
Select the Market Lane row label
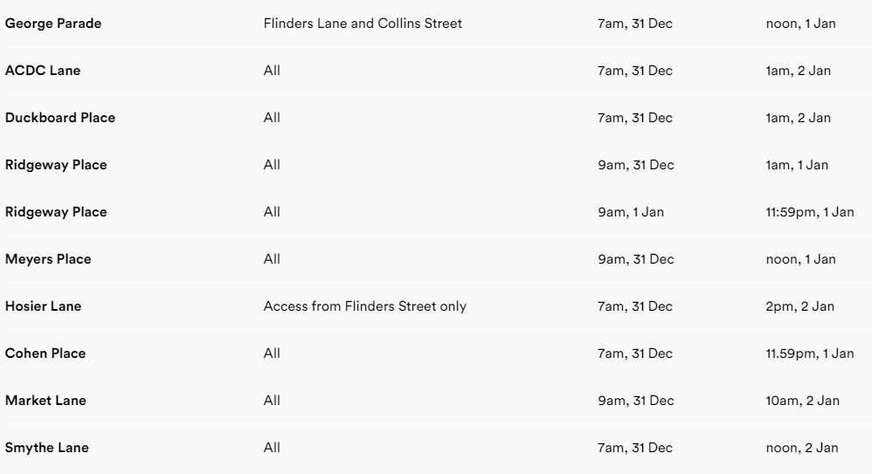pyautogui.click(x=45, y=401)
